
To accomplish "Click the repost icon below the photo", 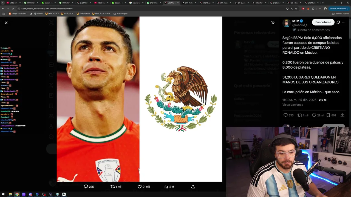I will pos(112,187).
